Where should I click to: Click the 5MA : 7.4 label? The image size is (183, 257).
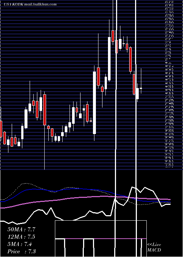click(20, 244)
